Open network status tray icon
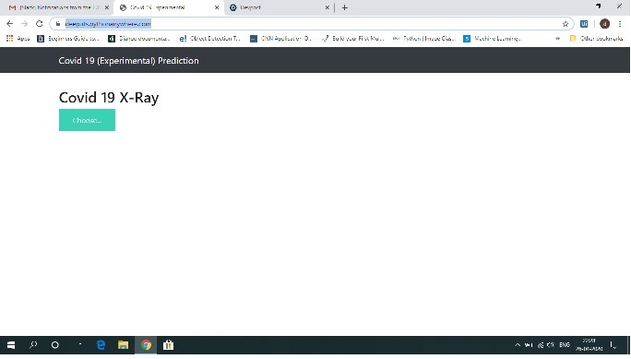 click(540, 345)
